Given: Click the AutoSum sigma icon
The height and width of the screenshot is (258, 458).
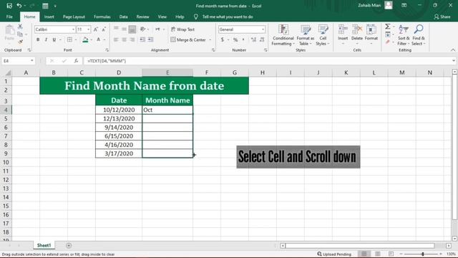Looking at the screenshot, I should (388, 27).
